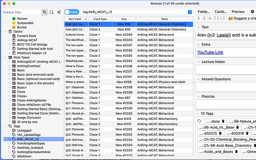Image resolution: width=256 pixels, height=160 pixels.
Task: Collapse the Note Types sidebar section
Action: (x=6, y=58)
